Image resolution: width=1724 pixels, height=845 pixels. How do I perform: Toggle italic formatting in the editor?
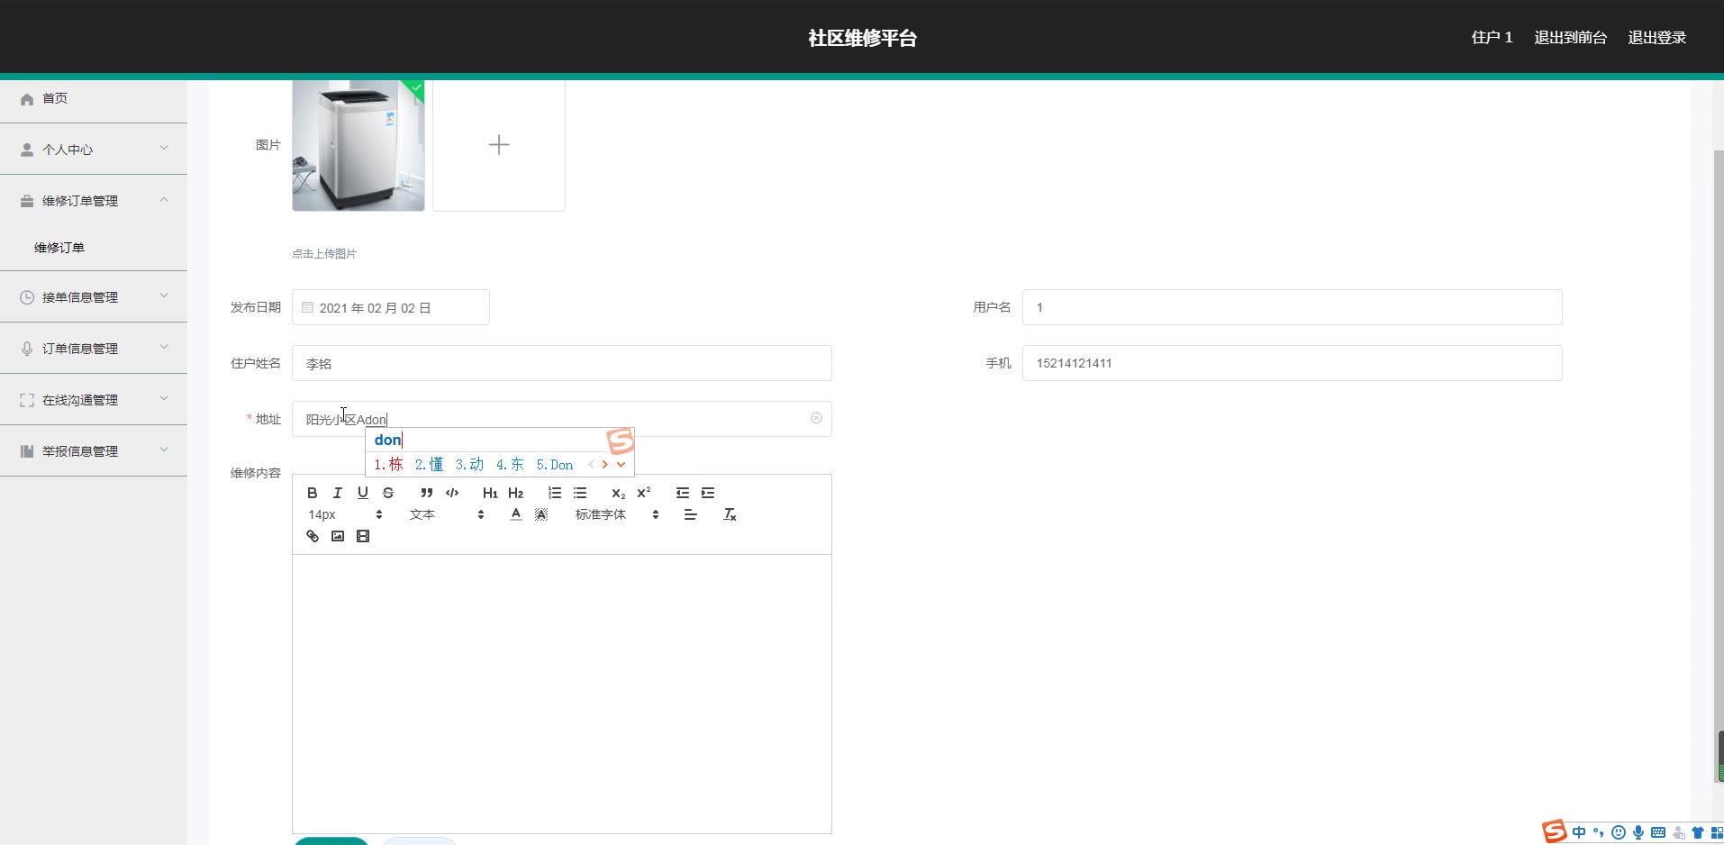pyautogui.click(x=338, y=493)
